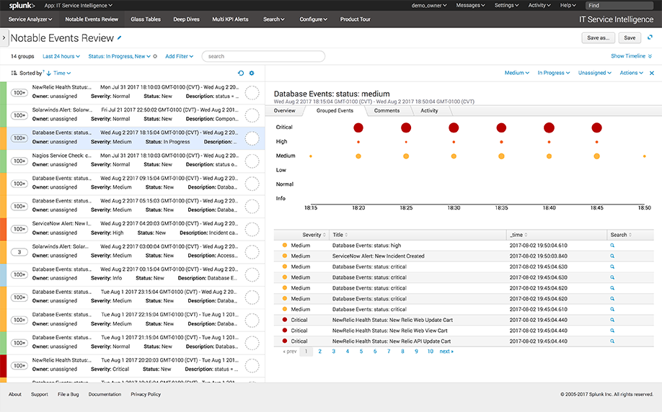Open the demo_owner user menu
The width and height of the screenshot is (662, 412).
pyautogui.click(x=429, y=6)
